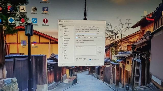The width and height of the screenshot is (163, 91).
Task: Click the PuTTY title bar icon
Action: pos(60,21)
